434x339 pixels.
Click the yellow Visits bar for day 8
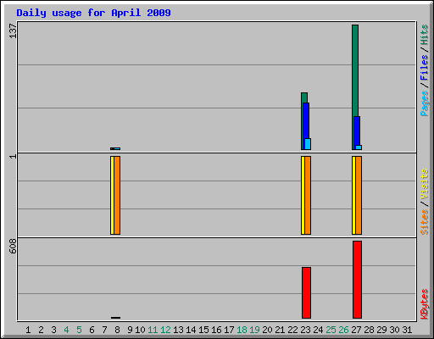112,195
